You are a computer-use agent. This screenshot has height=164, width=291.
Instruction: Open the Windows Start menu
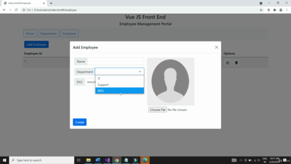click(5, 160)
